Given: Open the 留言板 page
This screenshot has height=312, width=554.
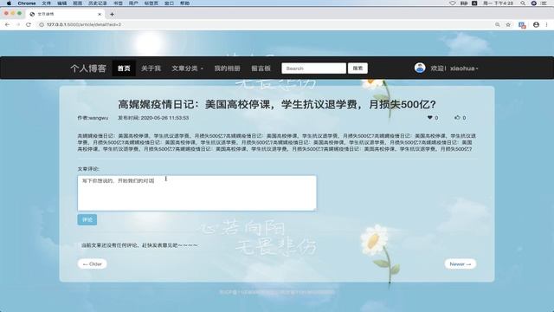Looking at the screenshot, I should pyautogui.click(x=261, y=68).
